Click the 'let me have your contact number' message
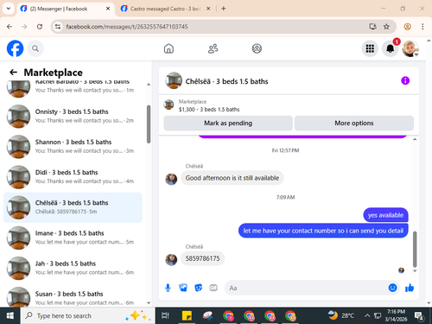The image size is (432, 324). [x=323, y=231]
